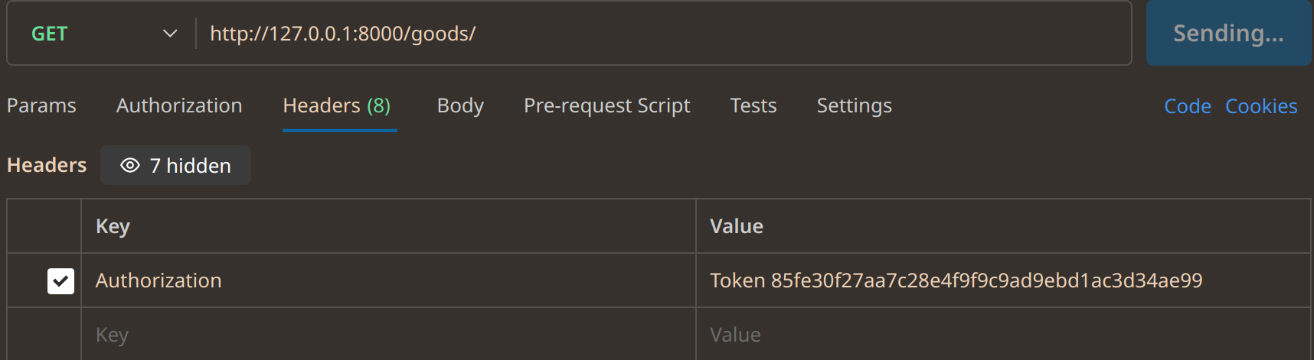
Task: Open the Settings tab
Action: pos(855,105)
